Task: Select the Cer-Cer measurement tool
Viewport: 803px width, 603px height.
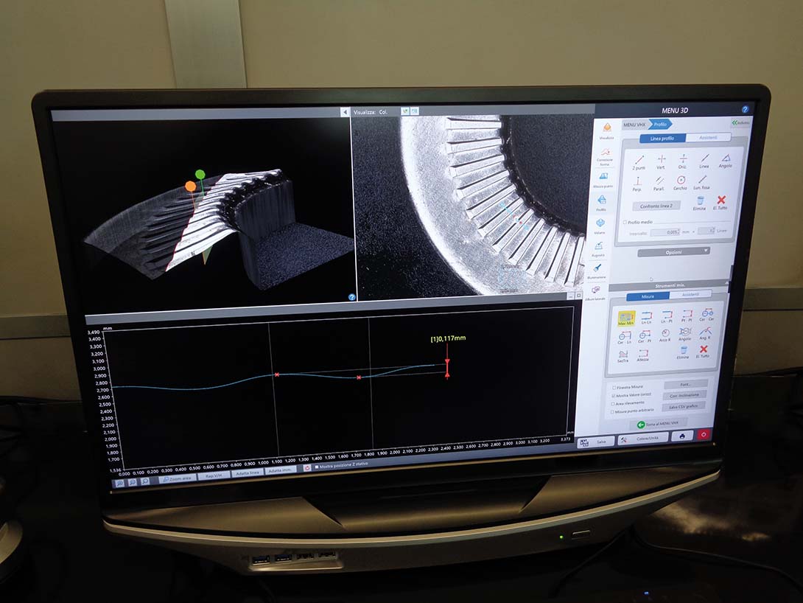Action: coord(707,315)
